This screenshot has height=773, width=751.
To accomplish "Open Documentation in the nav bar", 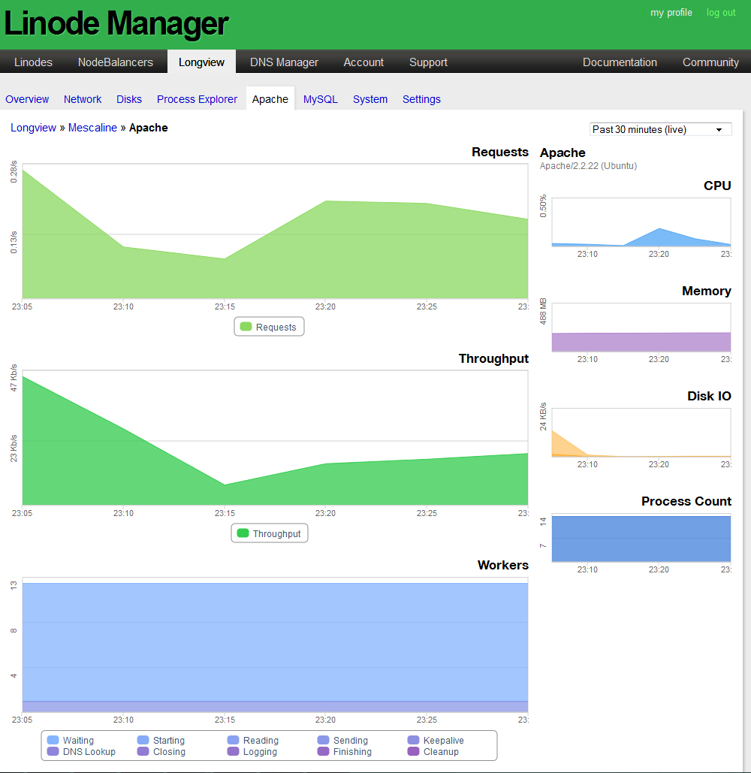I will pos(620,62).
